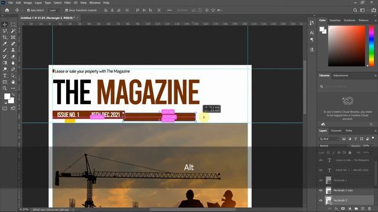
Task: Pick a color in the Color panel field
Action: 347,46
